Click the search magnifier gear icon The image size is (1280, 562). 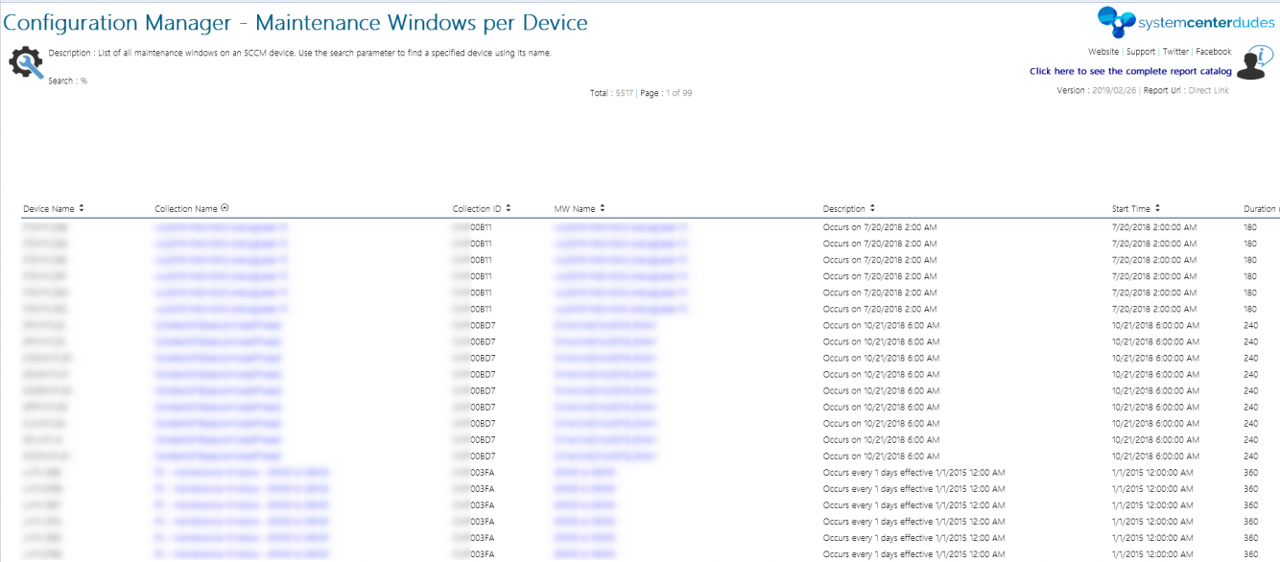tap(25, 59)
